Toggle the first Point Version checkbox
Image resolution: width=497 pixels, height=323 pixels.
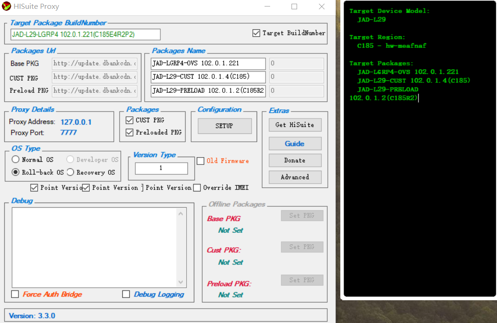34,188
